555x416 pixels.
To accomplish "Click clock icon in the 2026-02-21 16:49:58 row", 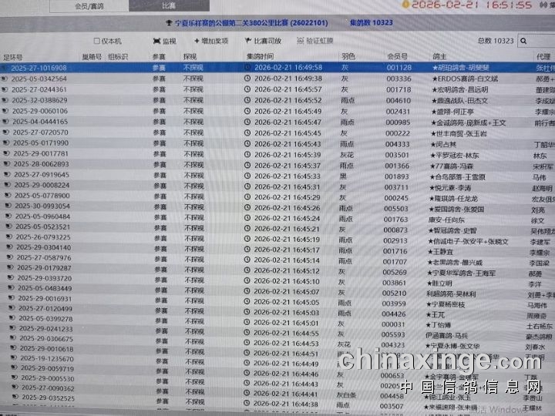I will [247, 68].
